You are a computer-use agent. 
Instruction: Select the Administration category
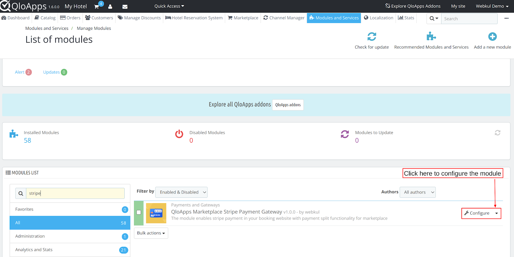[70, 236]
